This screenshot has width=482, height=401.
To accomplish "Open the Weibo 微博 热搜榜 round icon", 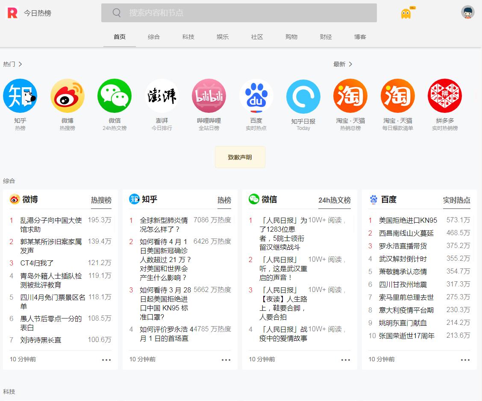I will click(x=68, y=96).
